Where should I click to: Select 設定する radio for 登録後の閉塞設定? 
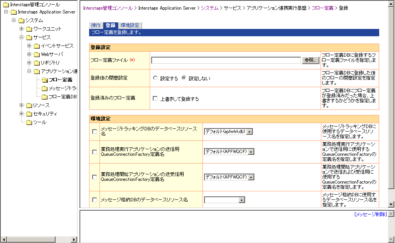(155, 78)
